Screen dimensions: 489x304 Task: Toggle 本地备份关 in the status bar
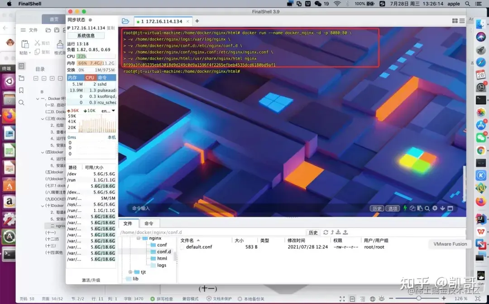point(253,299)
